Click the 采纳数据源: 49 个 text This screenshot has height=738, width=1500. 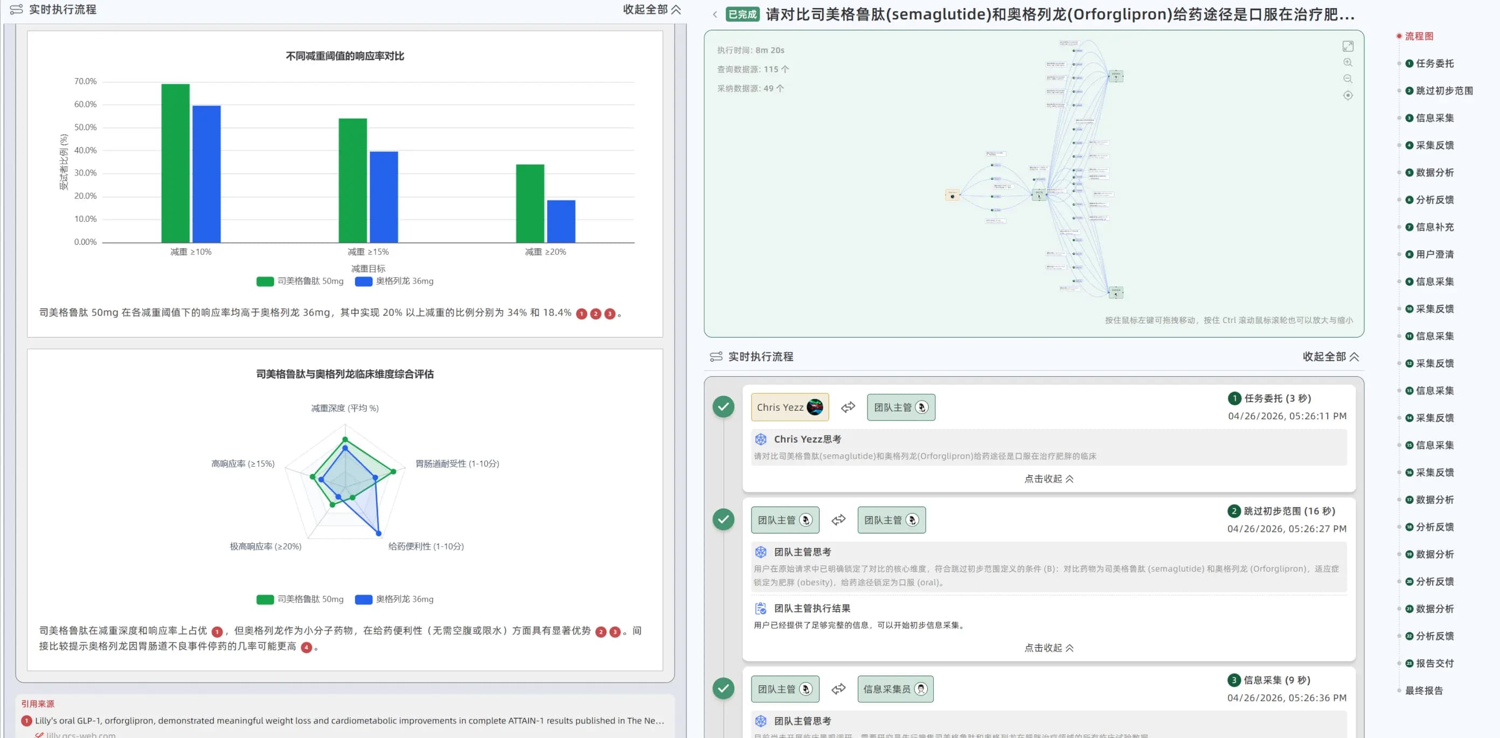(x=751, y=88)
